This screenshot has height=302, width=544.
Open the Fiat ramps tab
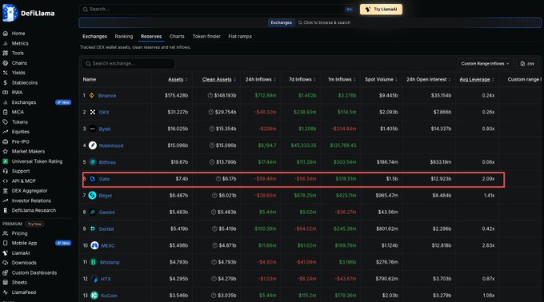(x=240, y=37)
